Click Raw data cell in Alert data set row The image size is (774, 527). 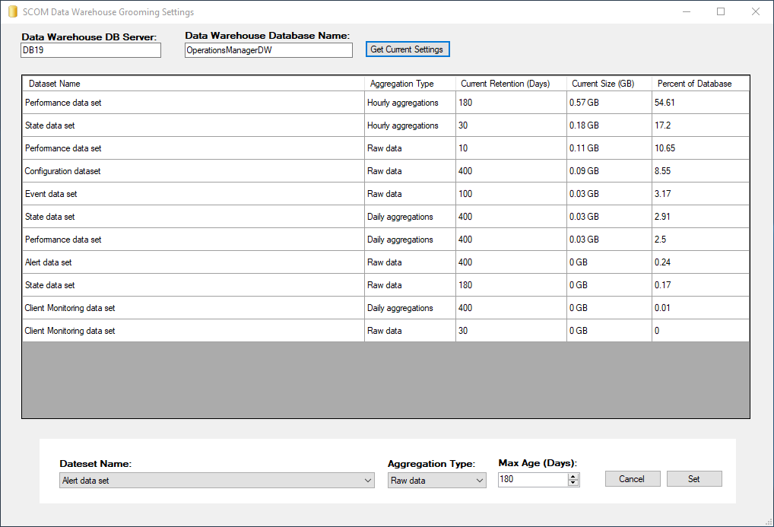tap(410, 262)
